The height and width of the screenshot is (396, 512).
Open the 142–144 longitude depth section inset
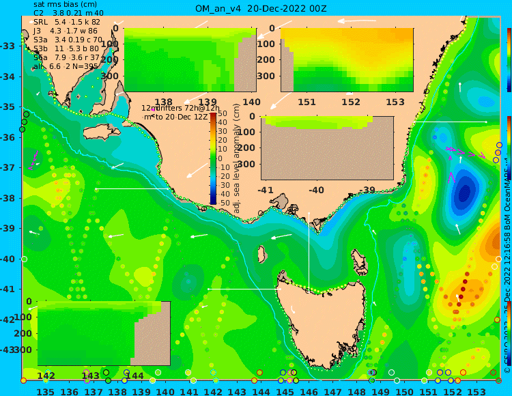tap(104, 333)
